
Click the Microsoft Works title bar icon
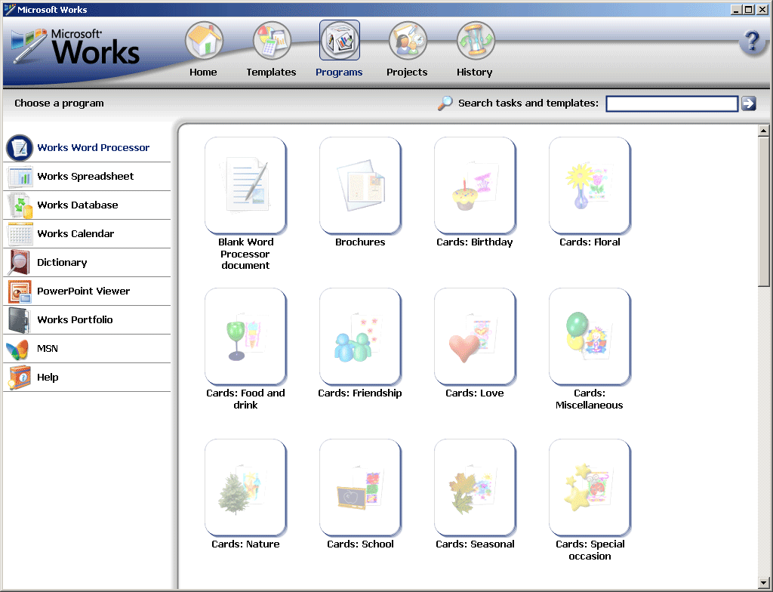point(9,9)
